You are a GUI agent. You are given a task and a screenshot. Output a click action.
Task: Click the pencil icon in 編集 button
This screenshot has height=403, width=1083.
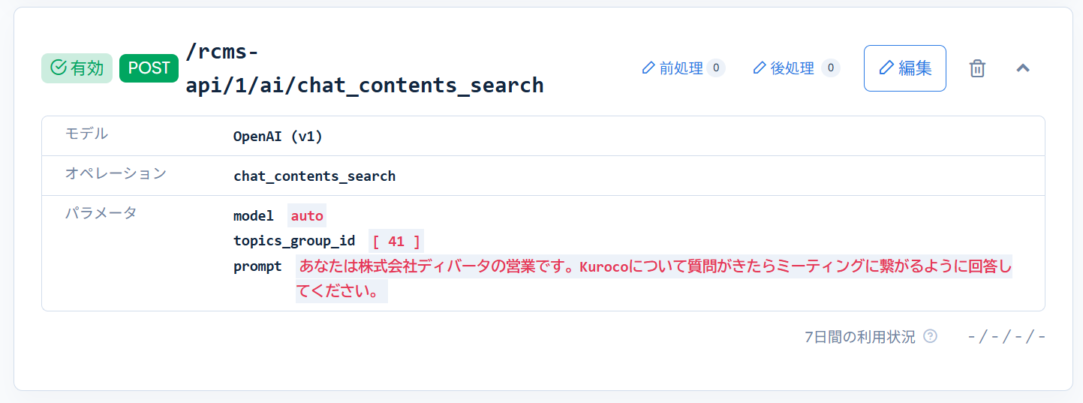point(886,68)
